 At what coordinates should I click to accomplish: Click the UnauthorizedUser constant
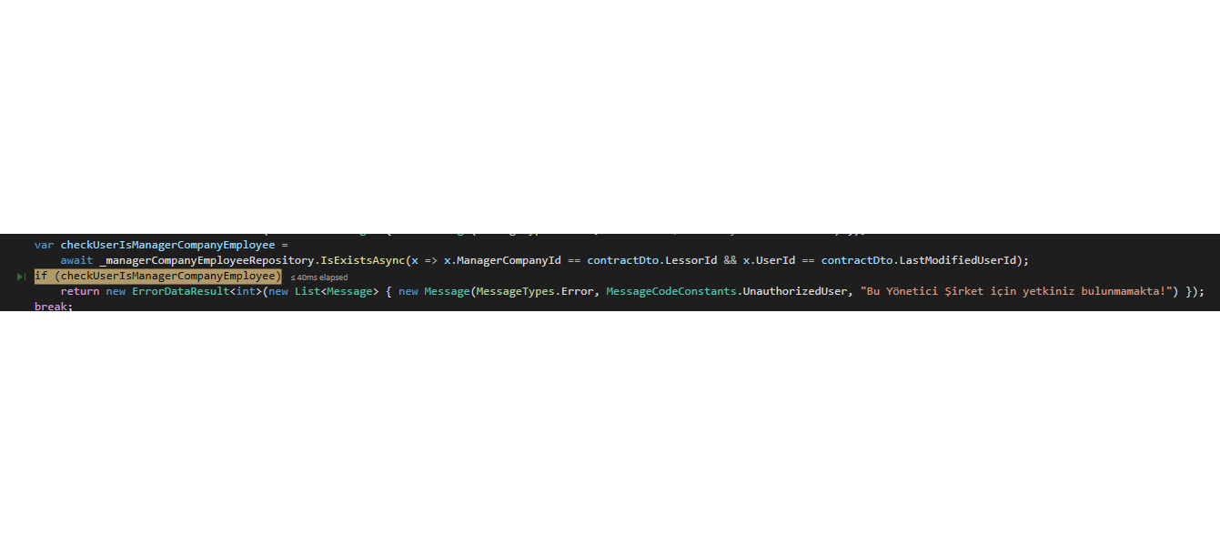pyautogui.click(x=793, y=291)
